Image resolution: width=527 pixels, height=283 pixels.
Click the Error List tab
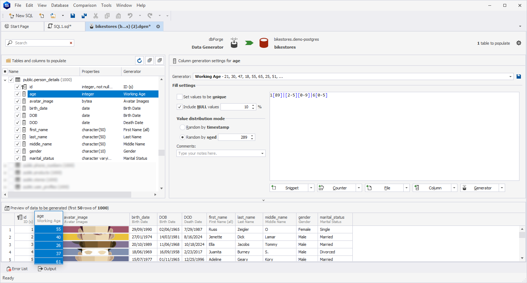click(x=17, y=269)
